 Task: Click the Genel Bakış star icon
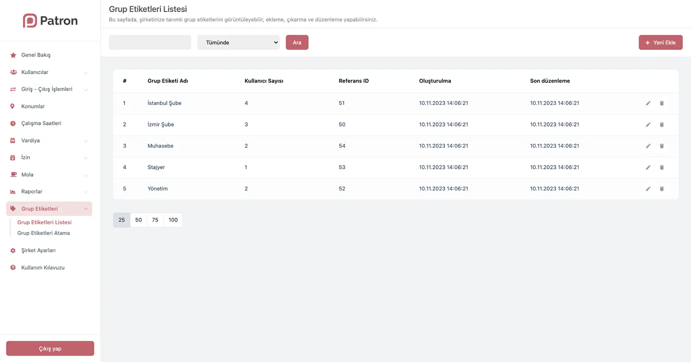click(13, 55)
